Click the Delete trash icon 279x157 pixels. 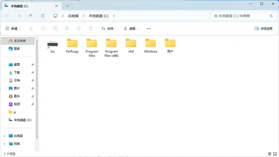pyautogui.click(x=91, y=28)
